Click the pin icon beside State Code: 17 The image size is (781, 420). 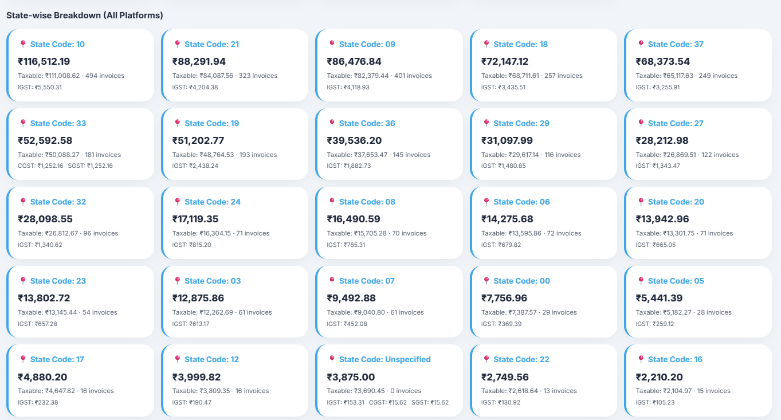click(x=23, y=359)
